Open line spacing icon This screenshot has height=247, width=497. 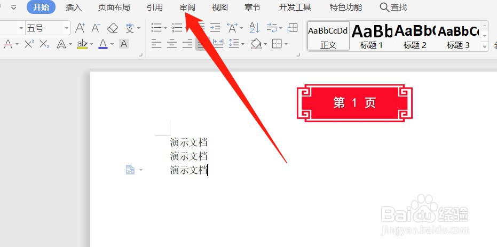(x=234, y=44)
